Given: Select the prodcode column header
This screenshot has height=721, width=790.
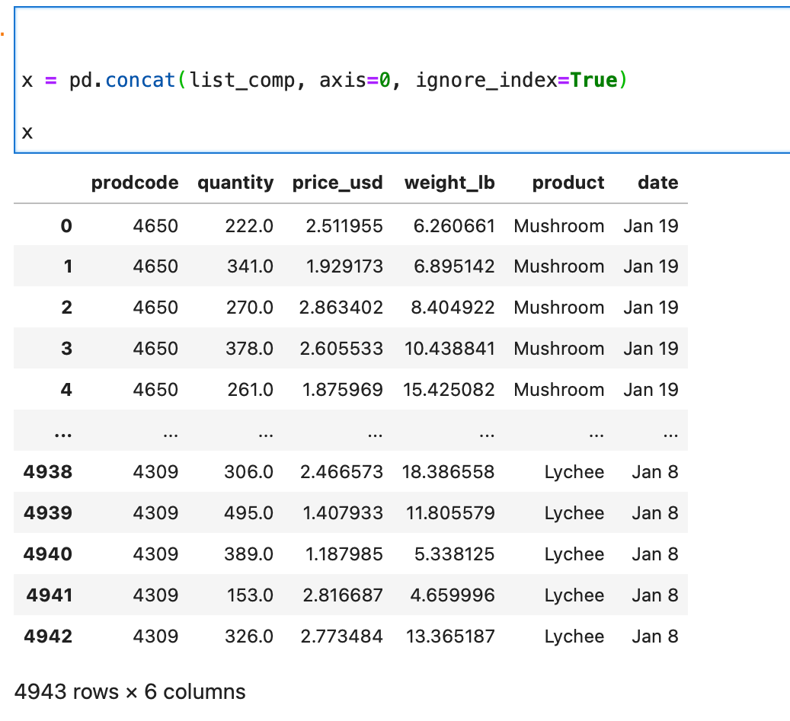Looking at the screenshot, I should click(134, 183).
